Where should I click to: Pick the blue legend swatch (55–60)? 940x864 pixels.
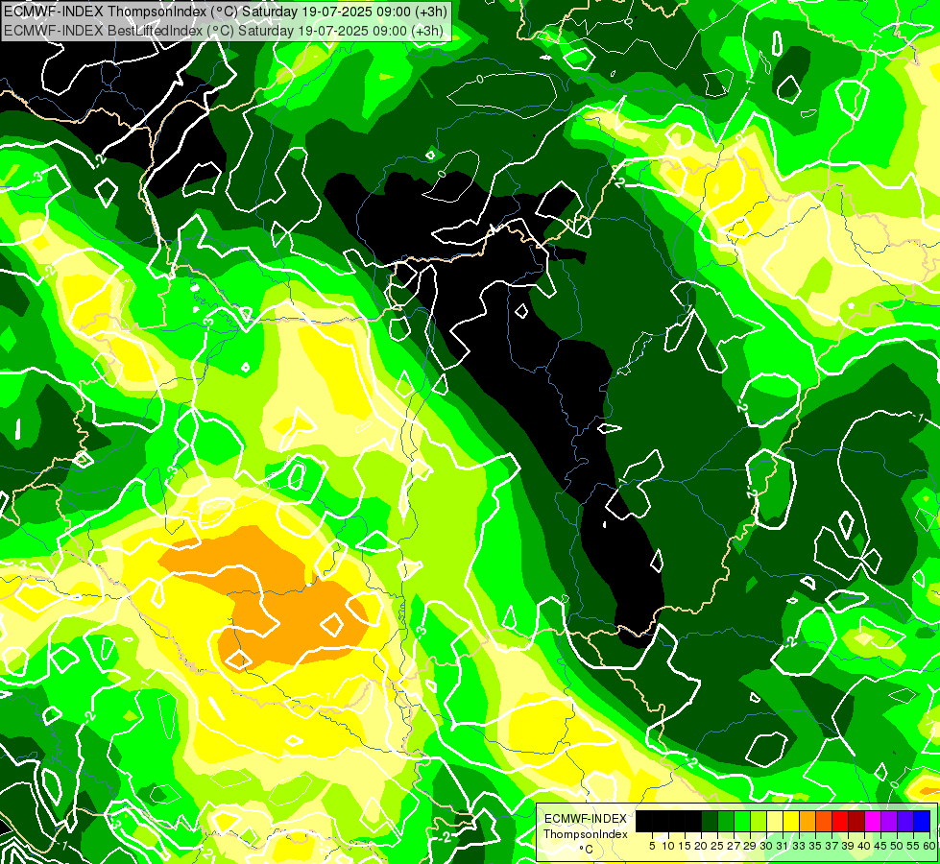pos(922,821)
